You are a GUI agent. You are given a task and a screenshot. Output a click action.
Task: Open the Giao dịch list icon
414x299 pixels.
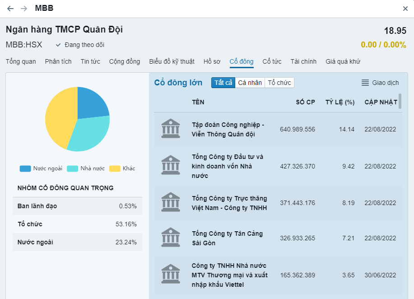click(x=365, y=83)
